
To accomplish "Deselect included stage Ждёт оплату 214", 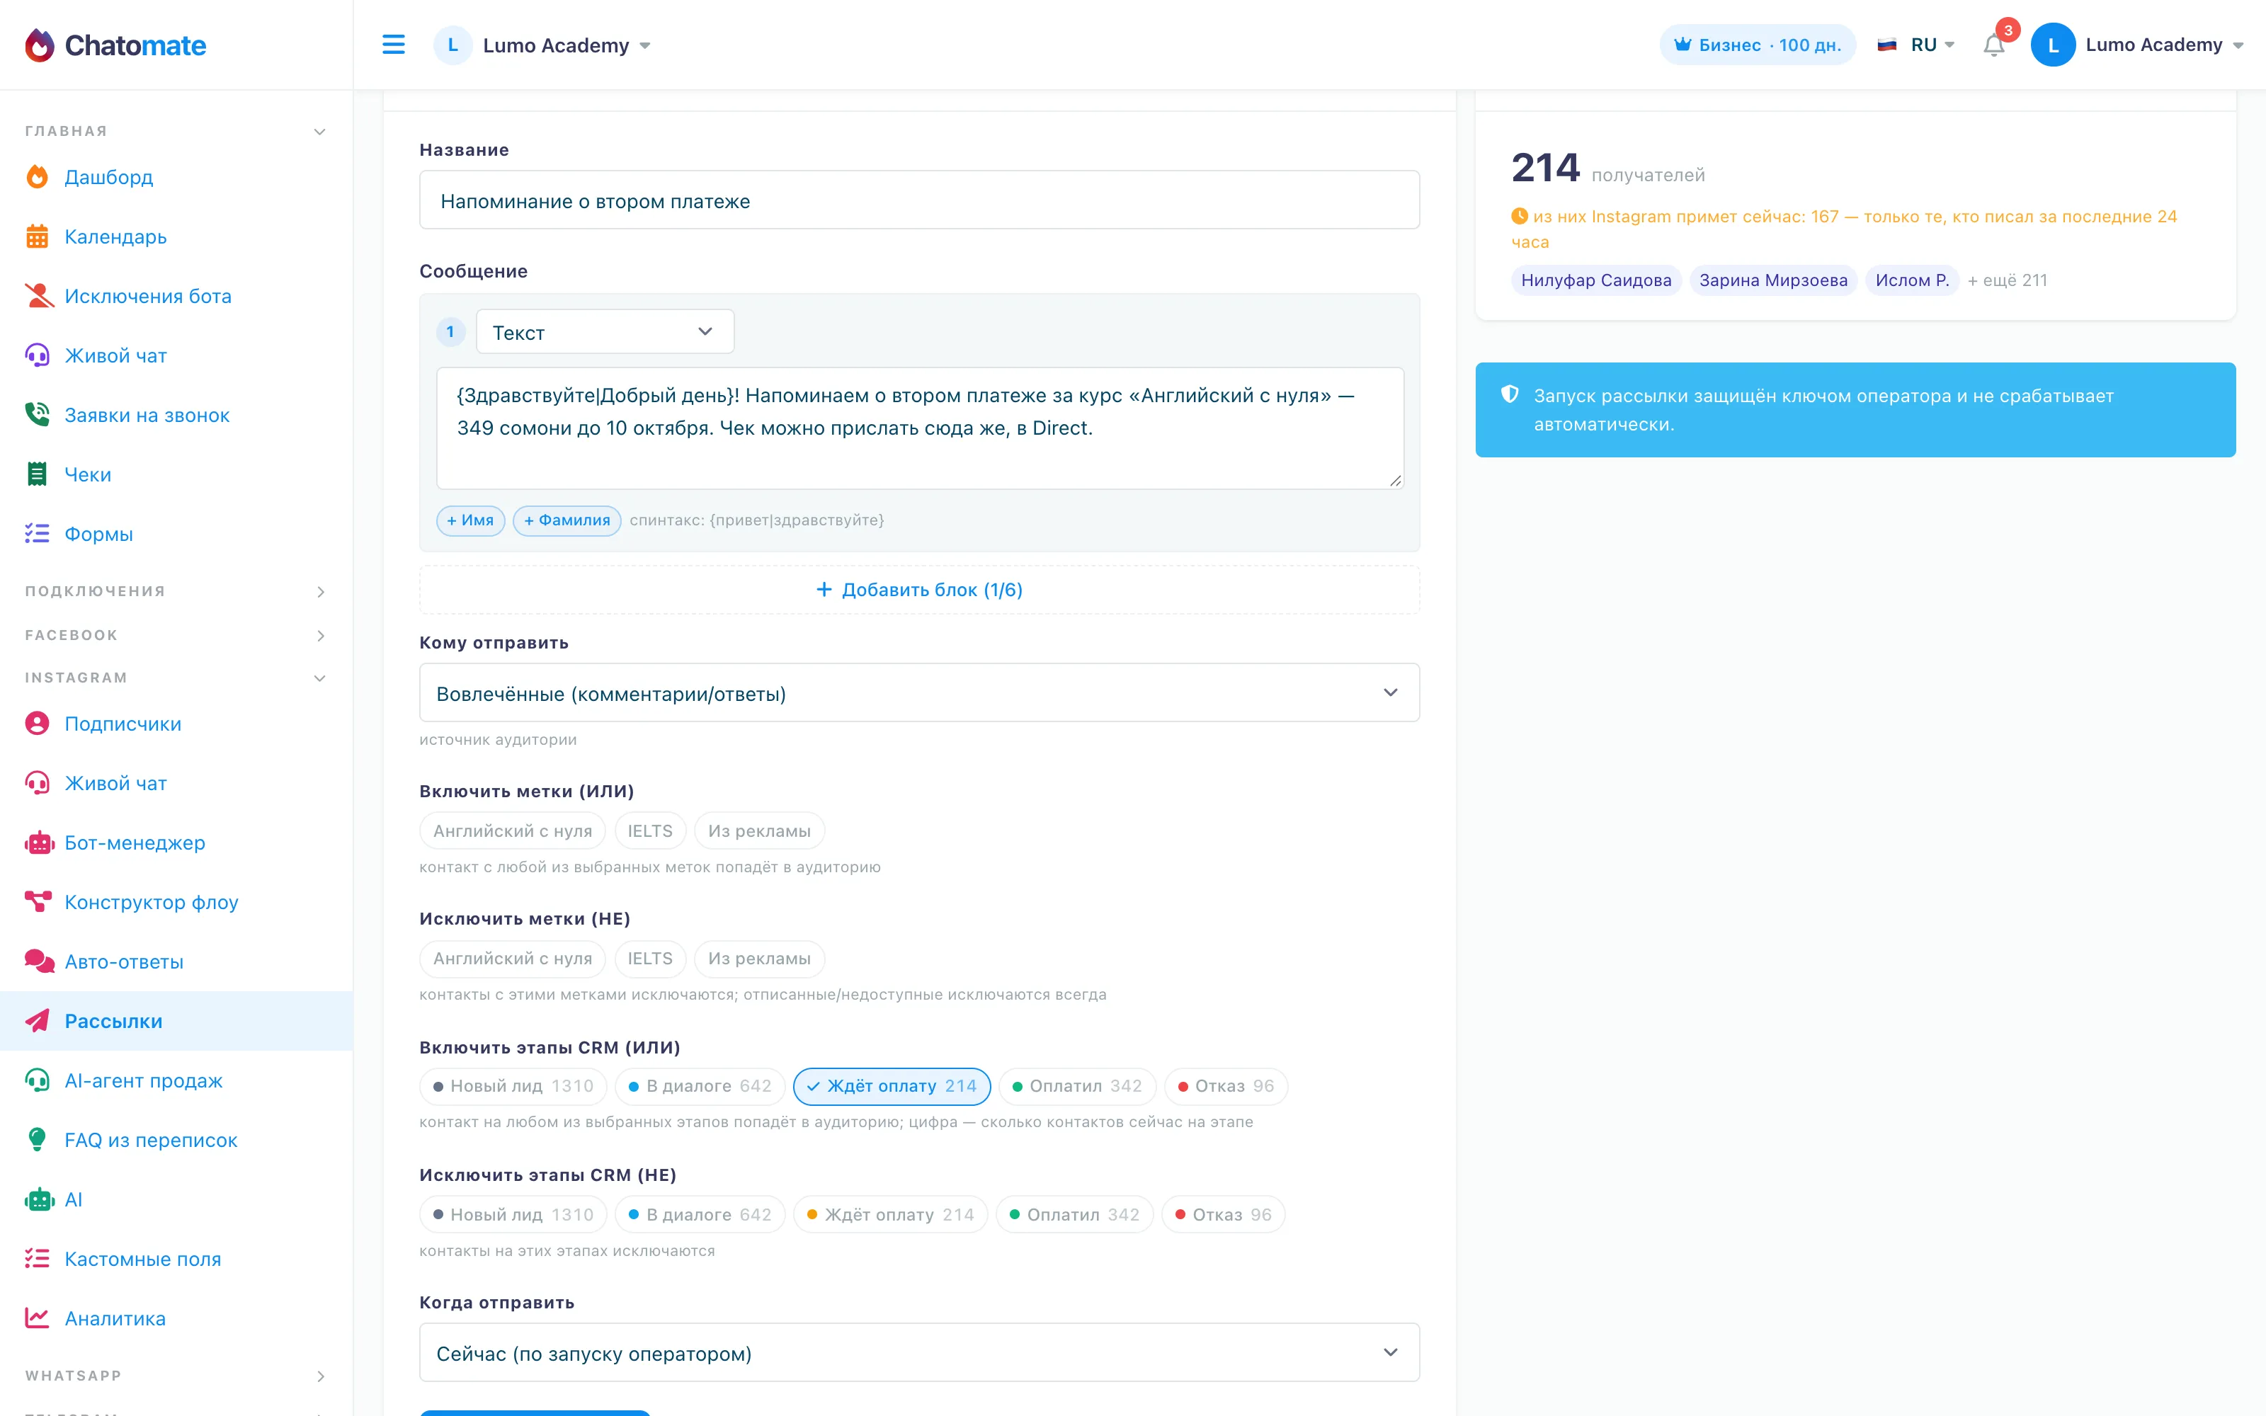I will pyautogui.click(x=892, y=1086).
